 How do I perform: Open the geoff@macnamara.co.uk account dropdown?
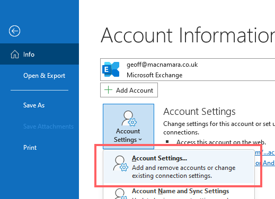pyautogui.click(x=188, y=70)
